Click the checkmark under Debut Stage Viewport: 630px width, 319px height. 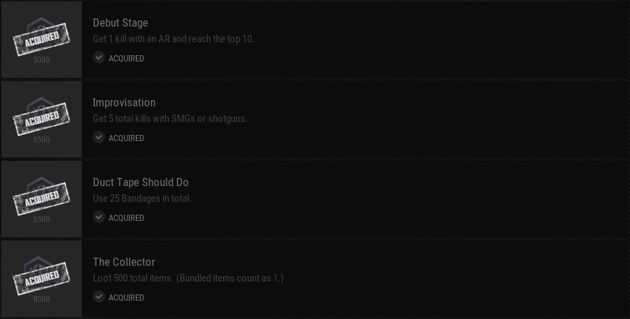tap(99, 58)
